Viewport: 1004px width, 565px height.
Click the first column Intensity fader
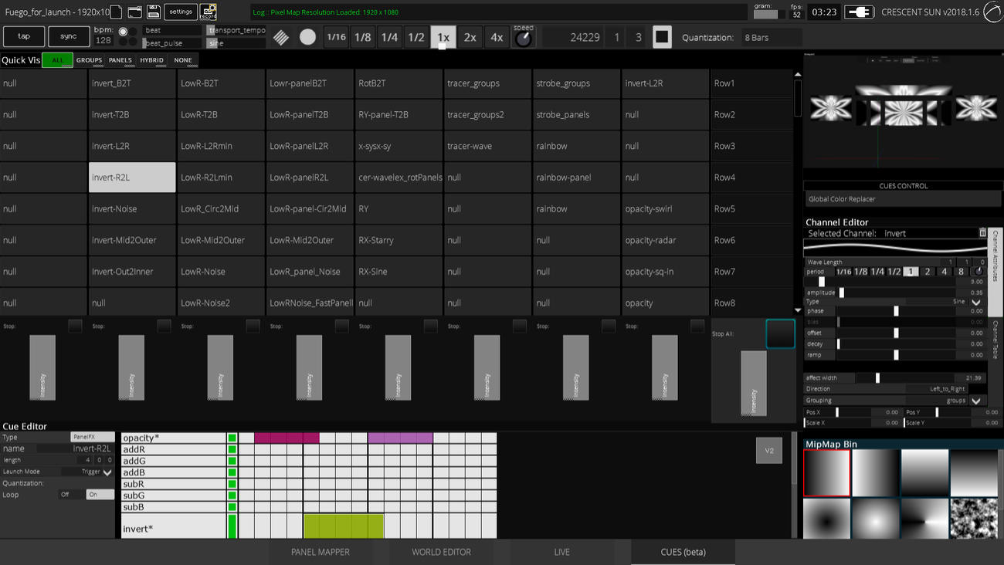(x=42, y=367)
